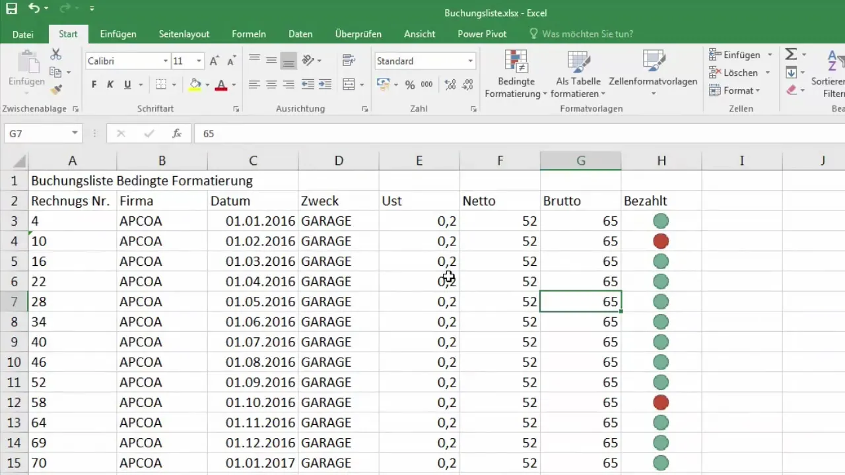Click the Save icon in the title bar

point(12,9)
